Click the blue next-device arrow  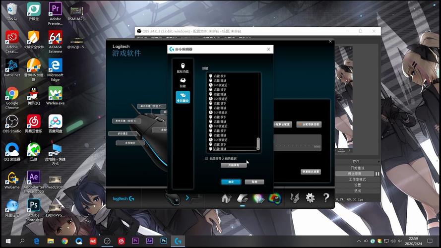tap(188, 198)
